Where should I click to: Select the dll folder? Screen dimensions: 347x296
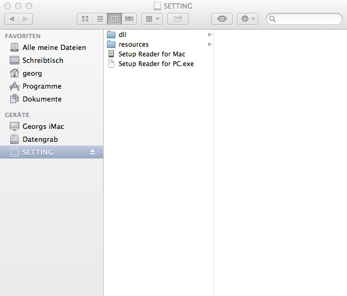point(158,35)
